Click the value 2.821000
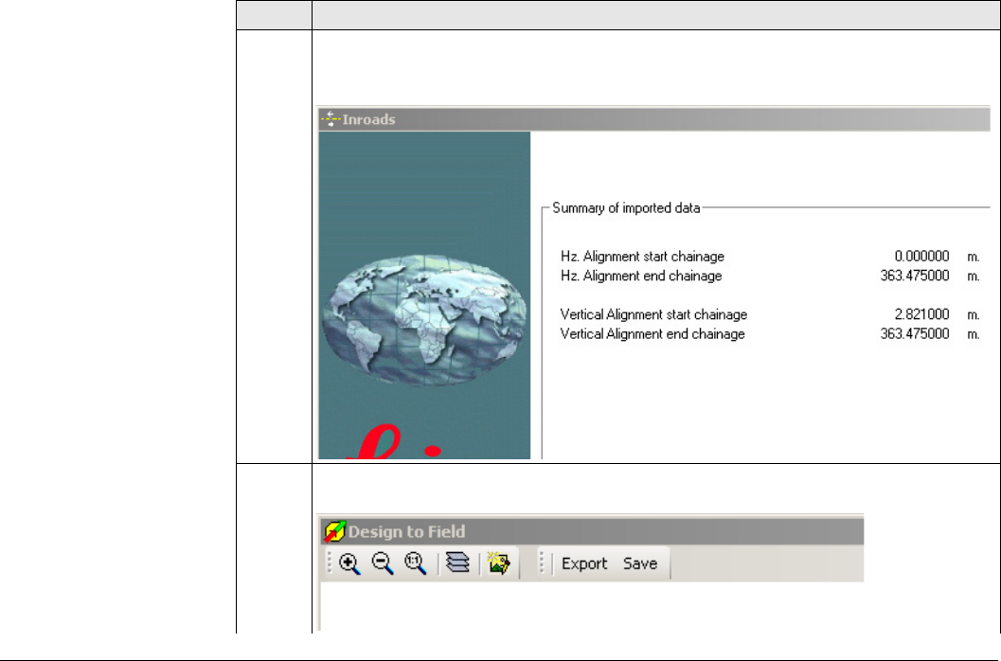Image resolution: width=1001 pixels, height=661 pixels. click(x=921, y=314)
